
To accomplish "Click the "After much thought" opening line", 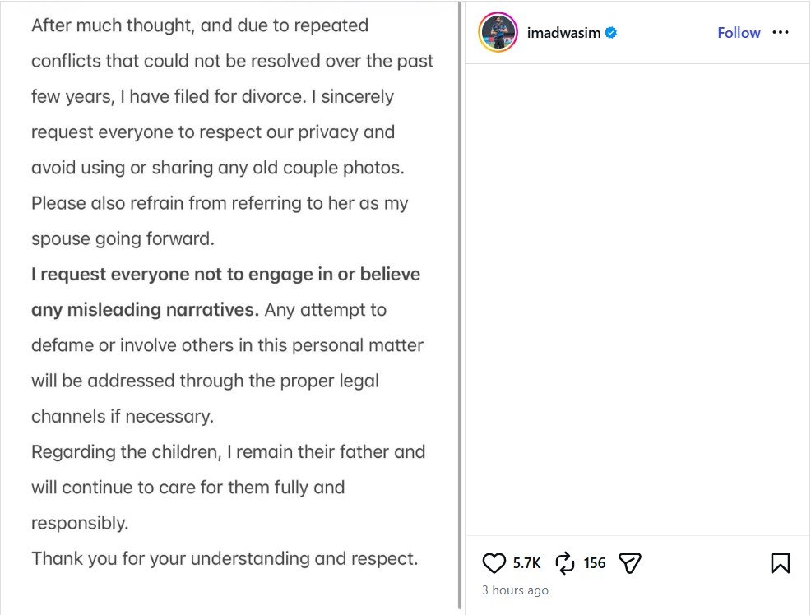I will coord(200,25).
